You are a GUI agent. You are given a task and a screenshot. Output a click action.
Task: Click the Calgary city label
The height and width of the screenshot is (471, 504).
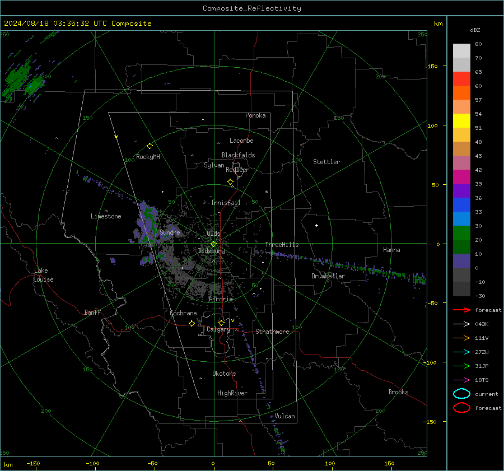point(218,329)
